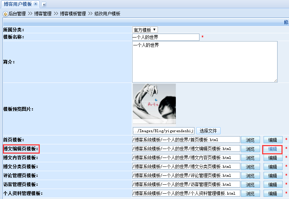The image size is (289, 199).
Task: Click 浏览 for 博文内容页模板
Action: (x=250, y=158)
